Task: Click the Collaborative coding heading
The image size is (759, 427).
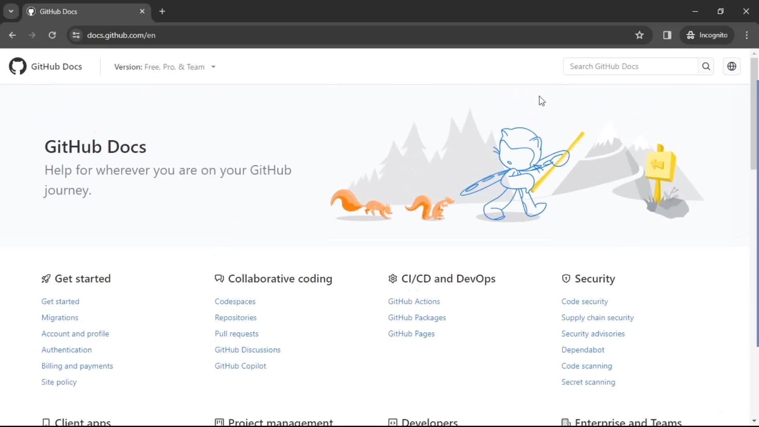Action: pyautogui.click(x=280, y=279)
